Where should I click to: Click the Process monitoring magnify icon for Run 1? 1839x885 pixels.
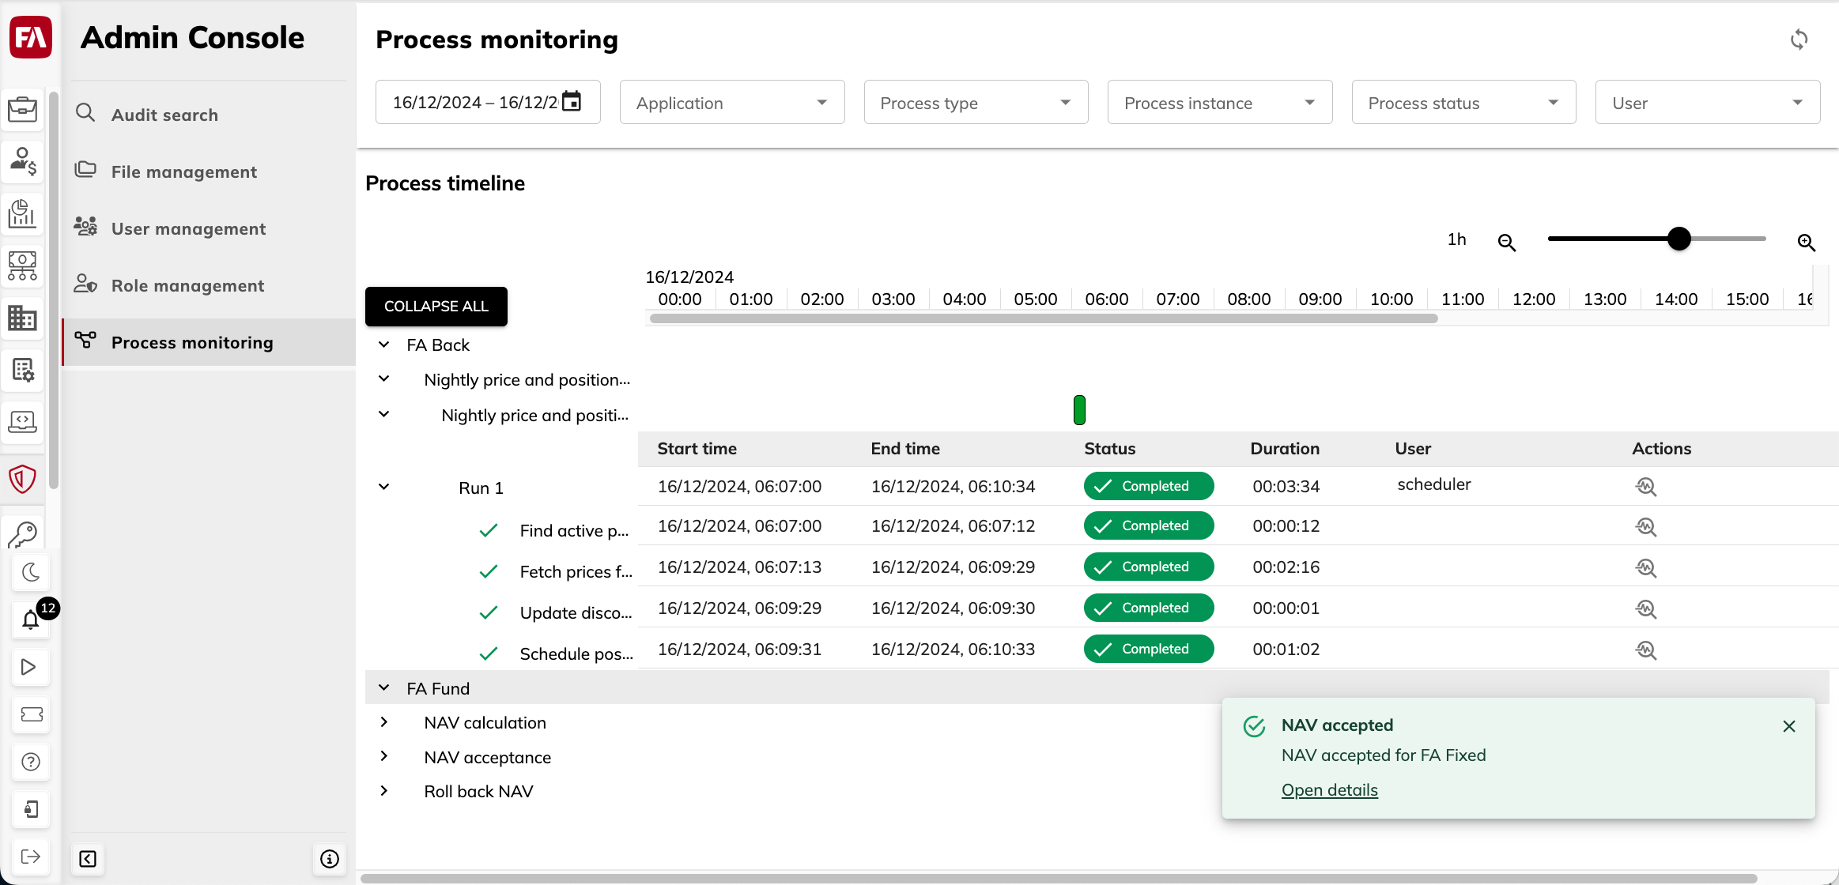click(x=1647, y=485)
